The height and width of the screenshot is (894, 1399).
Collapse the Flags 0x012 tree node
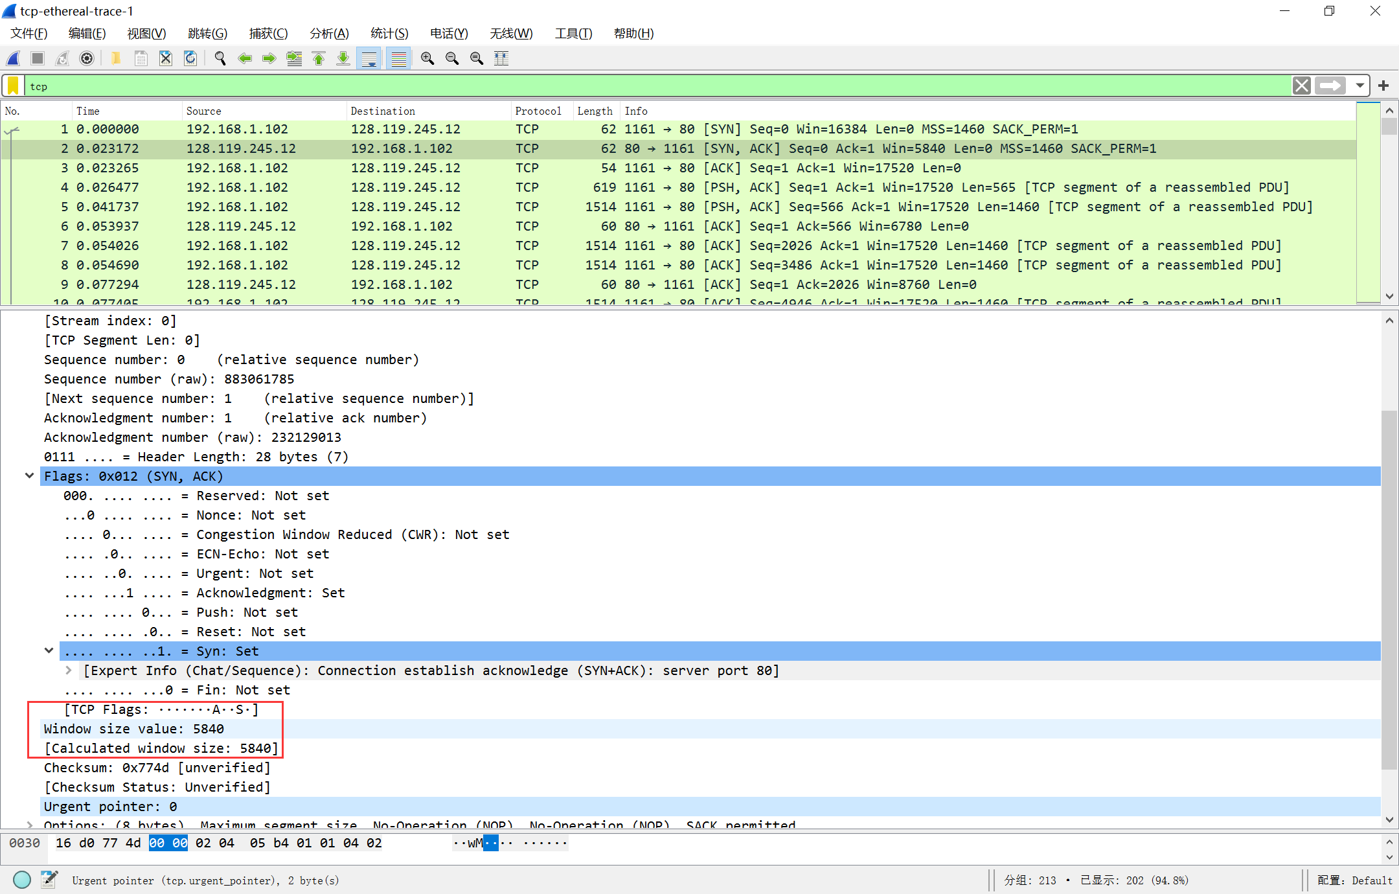[x=29, y=476]
